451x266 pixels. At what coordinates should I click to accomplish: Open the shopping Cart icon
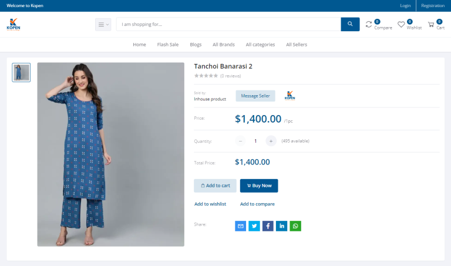pyautogui.click(x=431, y=25)
